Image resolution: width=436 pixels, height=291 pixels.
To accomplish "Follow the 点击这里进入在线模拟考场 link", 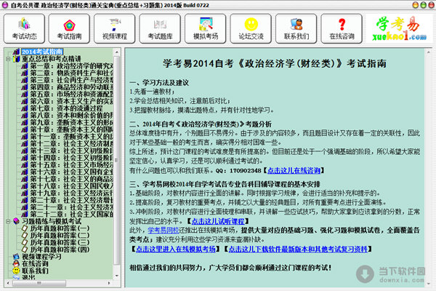I will tap(176, 249).
